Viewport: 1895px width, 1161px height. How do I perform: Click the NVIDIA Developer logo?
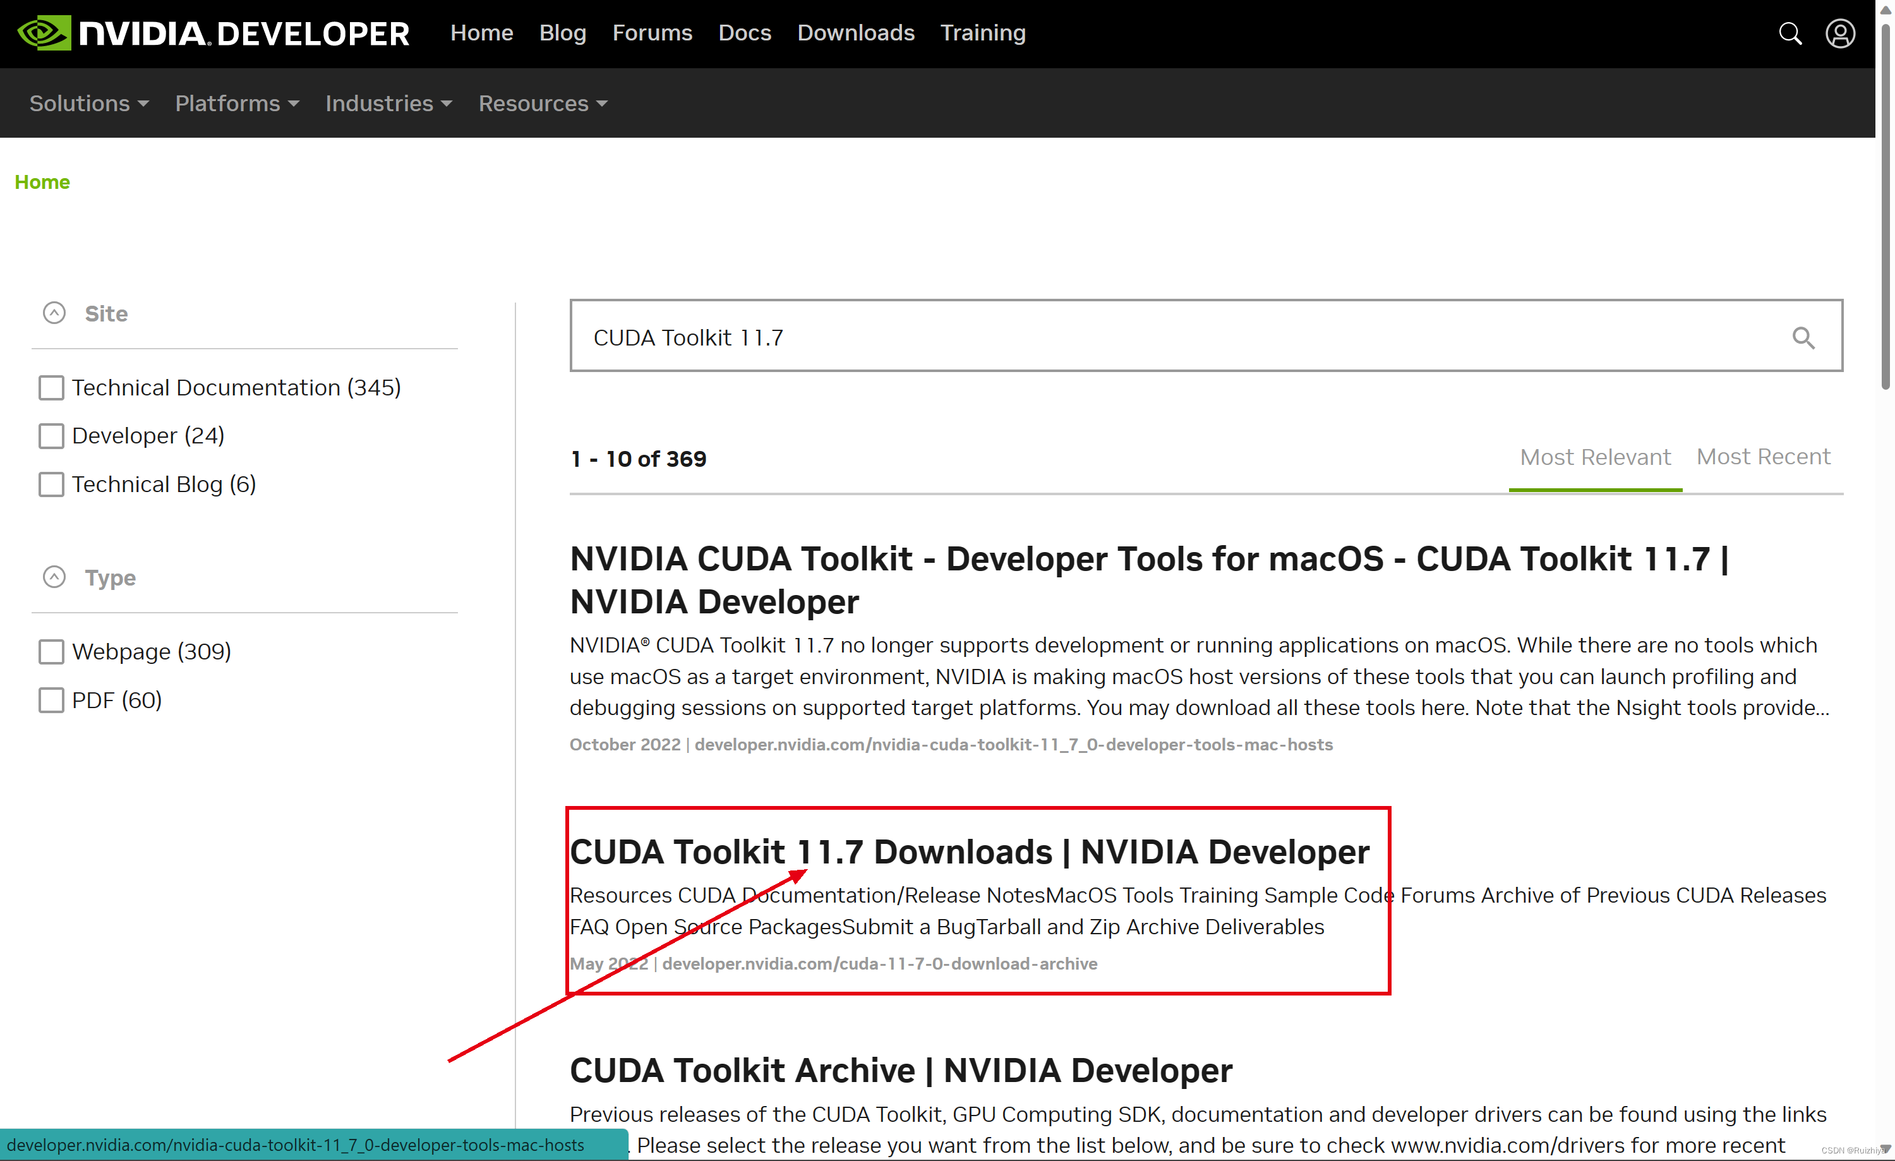pos(213,34)
